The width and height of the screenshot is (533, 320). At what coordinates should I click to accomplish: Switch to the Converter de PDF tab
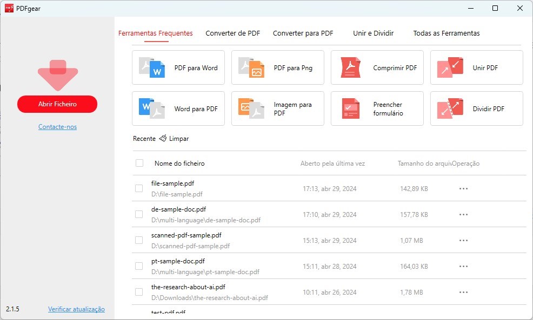[232, 33]
